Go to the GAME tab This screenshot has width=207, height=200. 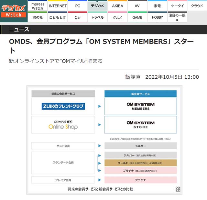click(x=137, y=17)
